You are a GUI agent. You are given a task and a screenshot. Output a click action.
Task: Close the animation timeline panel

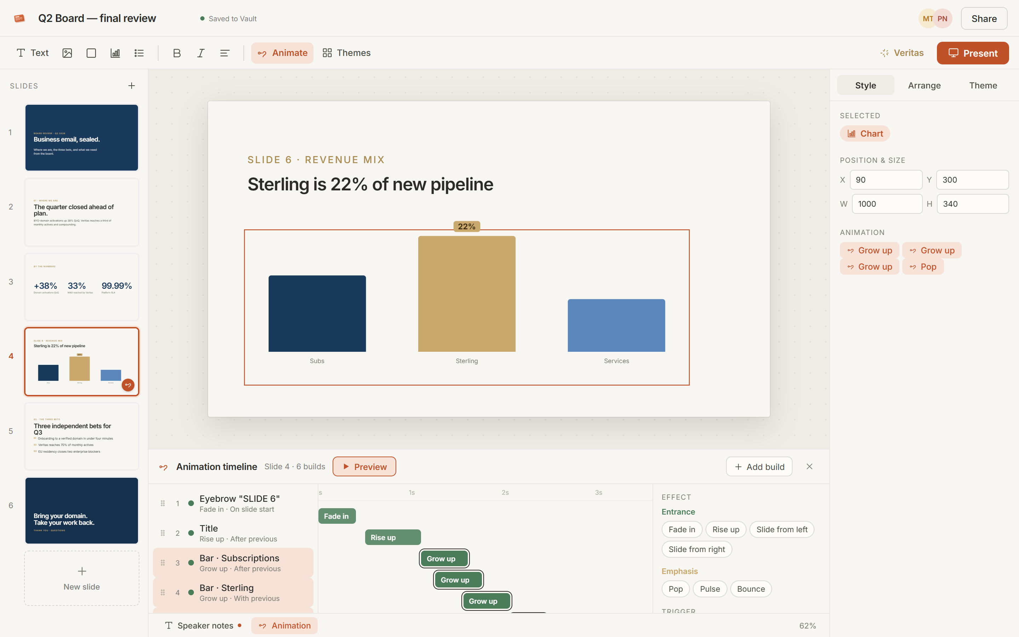click(x=809, y=466)
